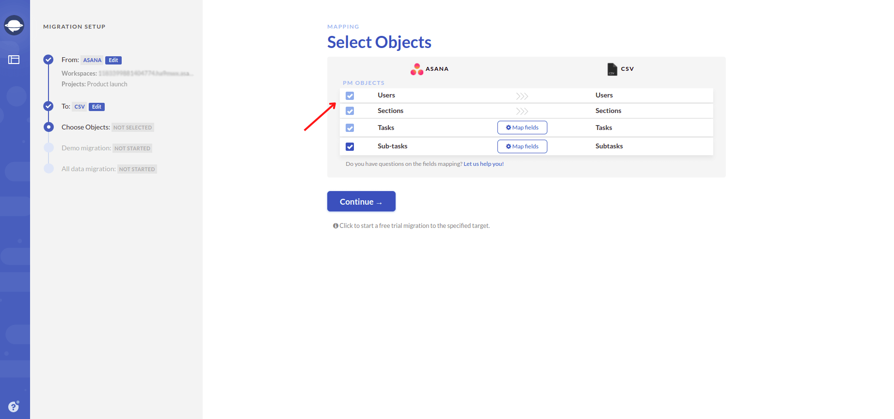Screen dimensions: 894x419
Task: Toggle the Users checkbox
Action: click(x=350, y=96)
